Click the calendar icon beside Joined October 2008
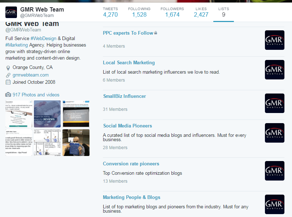Viewport: 292px width, 217px height. 8,82
